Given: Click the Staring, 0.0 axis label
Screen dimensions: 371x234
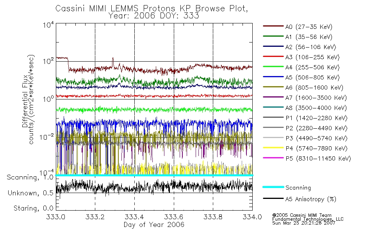Looking at the screenshot, I should click(x=33, y=208).
